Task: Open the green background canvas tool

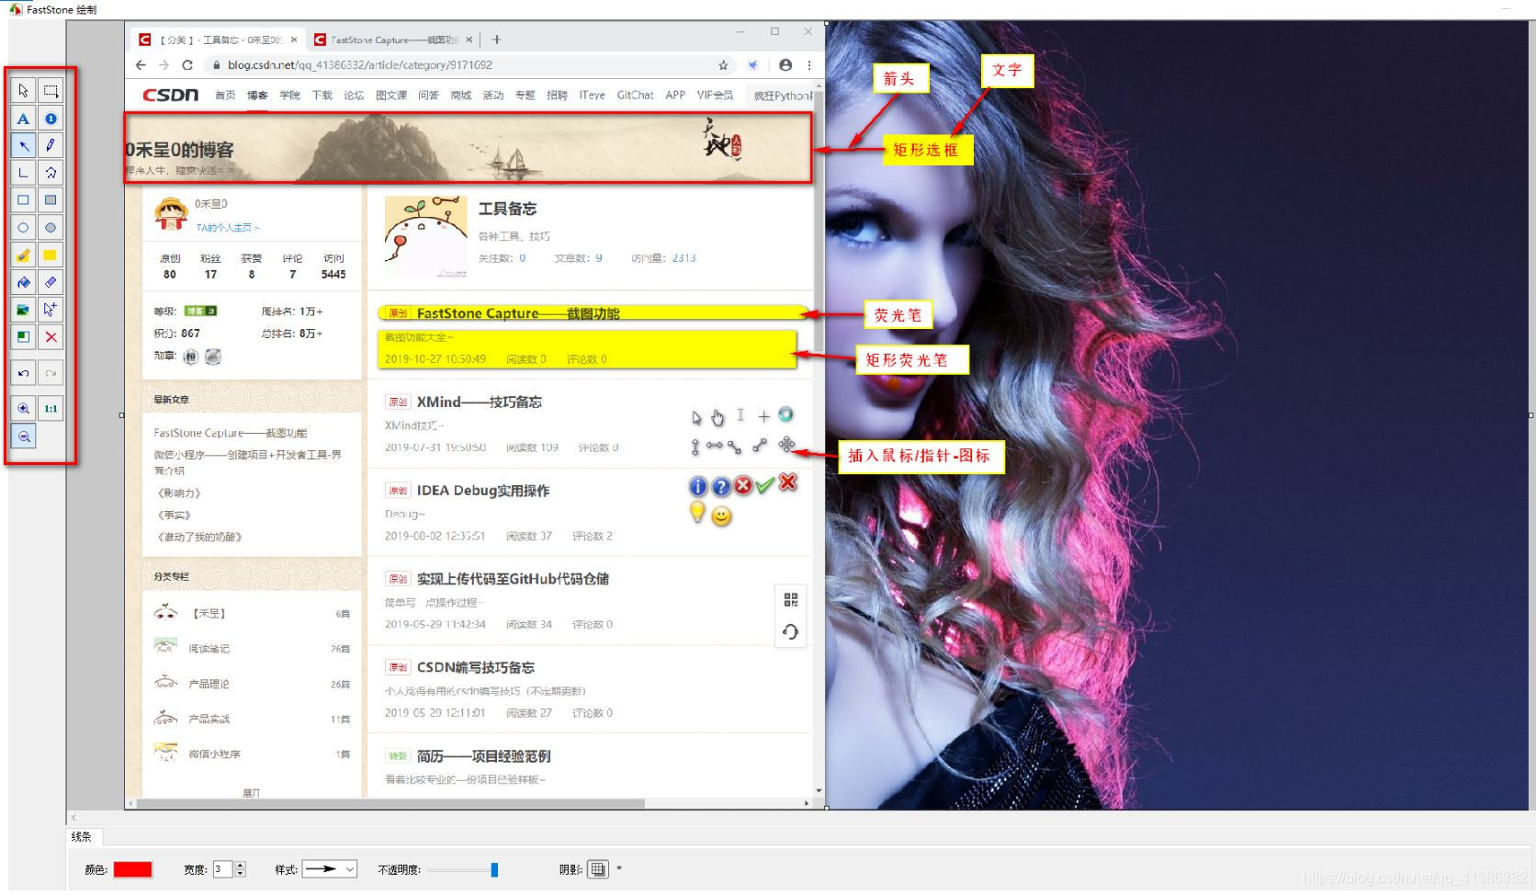Action: (x=24, y=336)
